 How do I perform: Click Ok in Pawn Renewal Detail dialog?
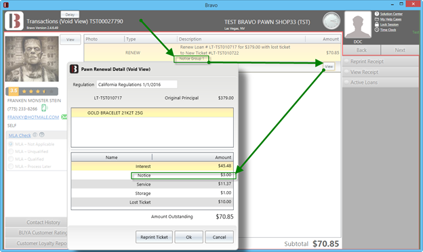click(188, 237)
